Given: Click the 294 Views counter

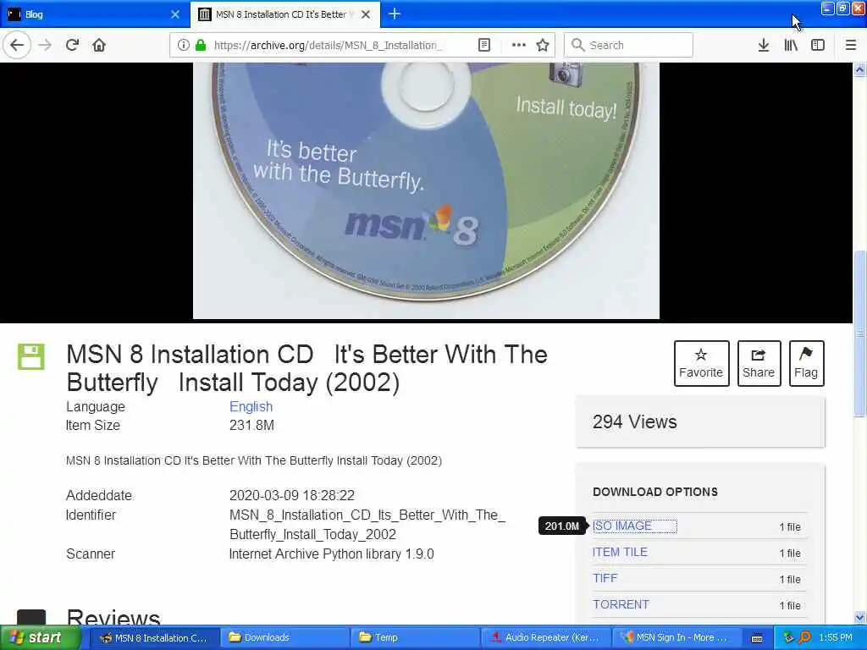Looking at the screenshot, I should [635, 422].
